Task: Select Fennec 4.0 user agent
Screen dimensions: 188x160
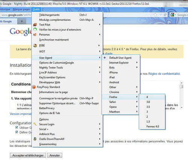Action: pos(152,126)
